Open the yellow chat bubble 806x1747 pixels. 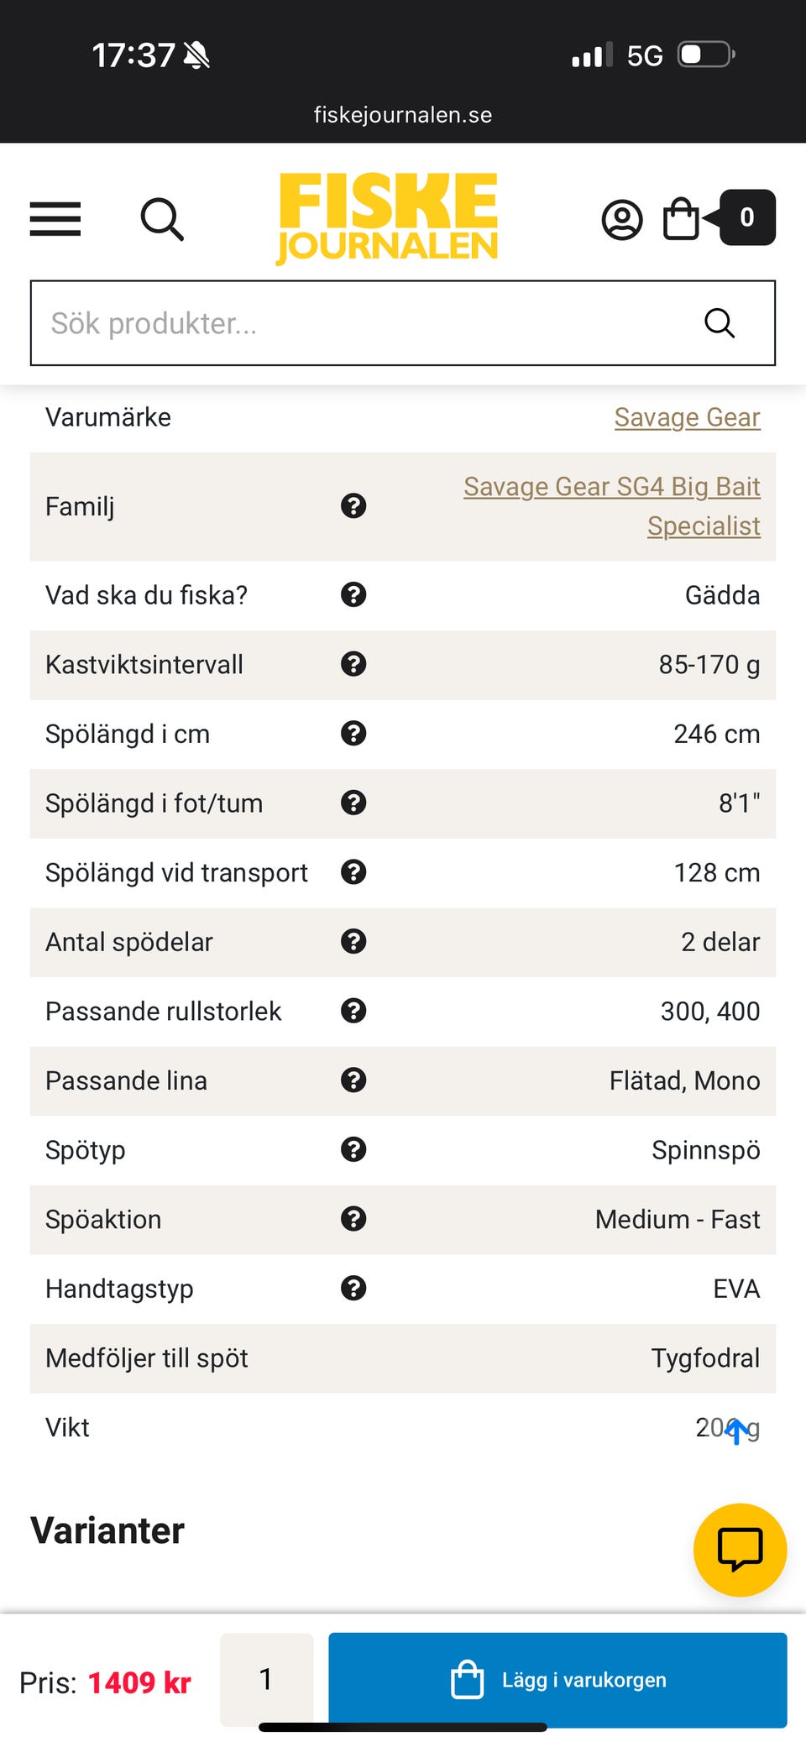coord(740,1549)
